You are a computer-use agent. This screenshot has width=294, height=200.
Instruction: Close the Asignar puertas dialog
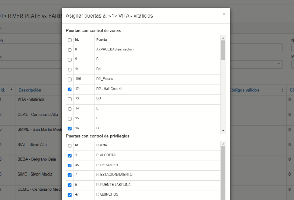coord(224,14)
